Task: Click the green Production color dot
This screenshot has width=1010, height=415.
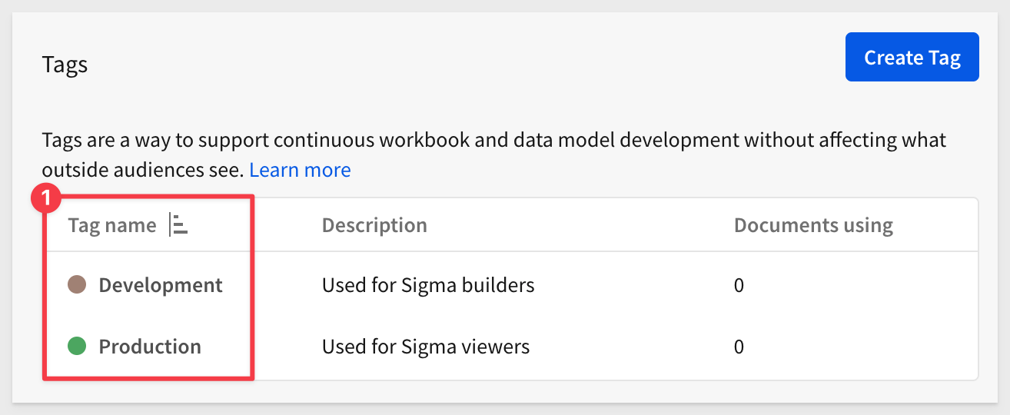Action: click(x=77, y=346)
